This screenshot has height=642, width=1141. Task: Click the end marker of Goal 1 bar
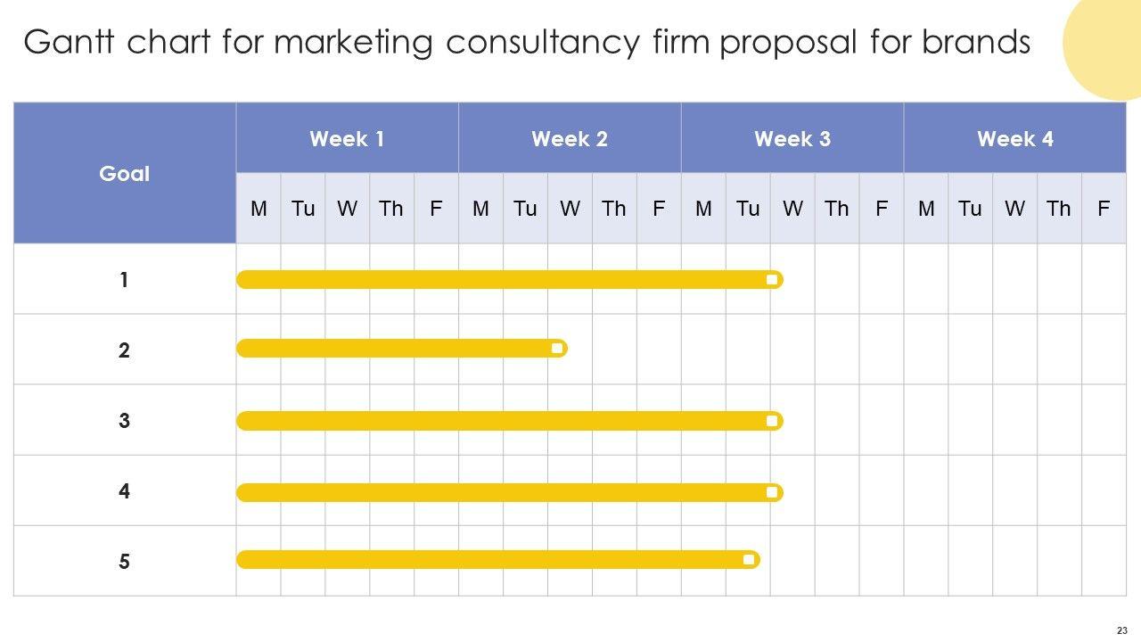pyautogui.click(x=772, y=280)
